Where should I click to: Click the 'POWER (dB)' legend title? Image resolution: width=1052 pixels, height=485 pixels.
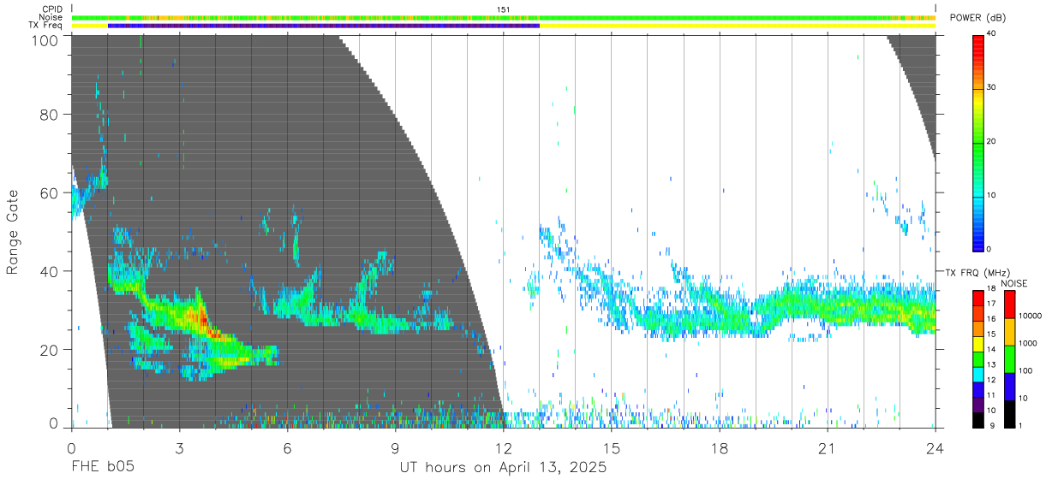click(x=977, y=18)
